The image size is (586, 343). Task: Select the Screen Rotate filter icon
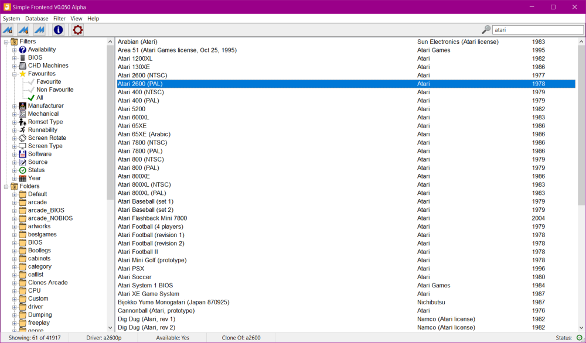[x=23, y=138]
